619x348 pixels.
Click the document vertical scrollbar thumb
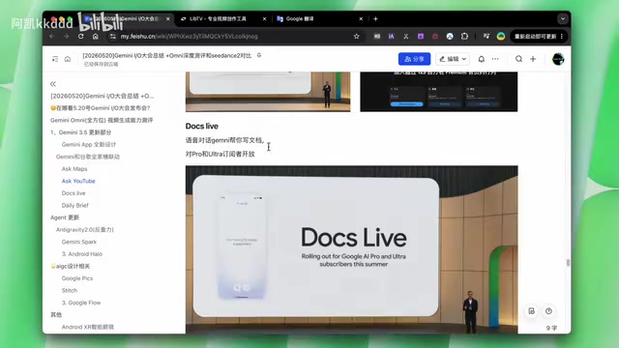pos(568,263)
